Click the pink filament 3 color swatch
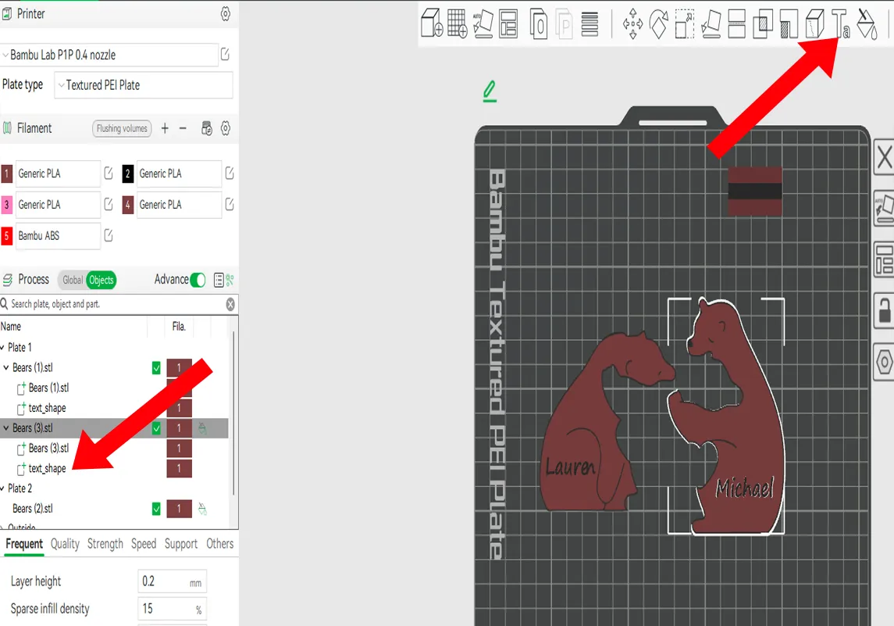The image size is (894, 626). [7, 205]
